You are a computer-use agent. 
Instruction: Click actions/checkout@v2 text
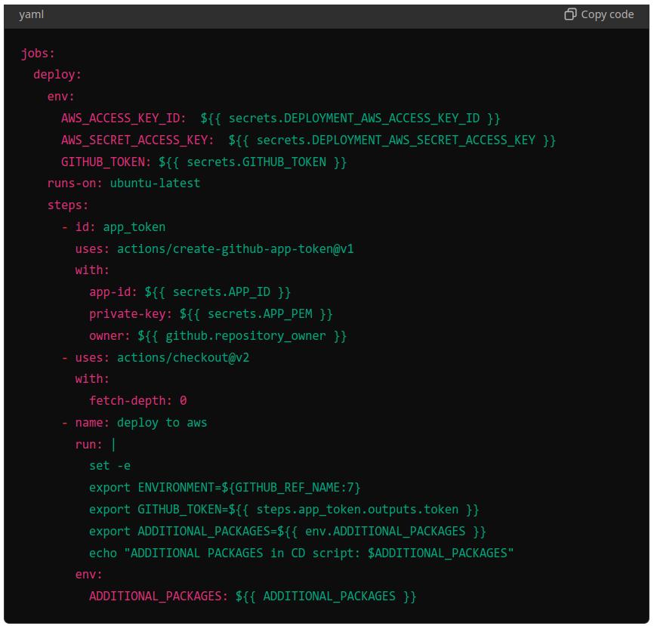(183, 357)
